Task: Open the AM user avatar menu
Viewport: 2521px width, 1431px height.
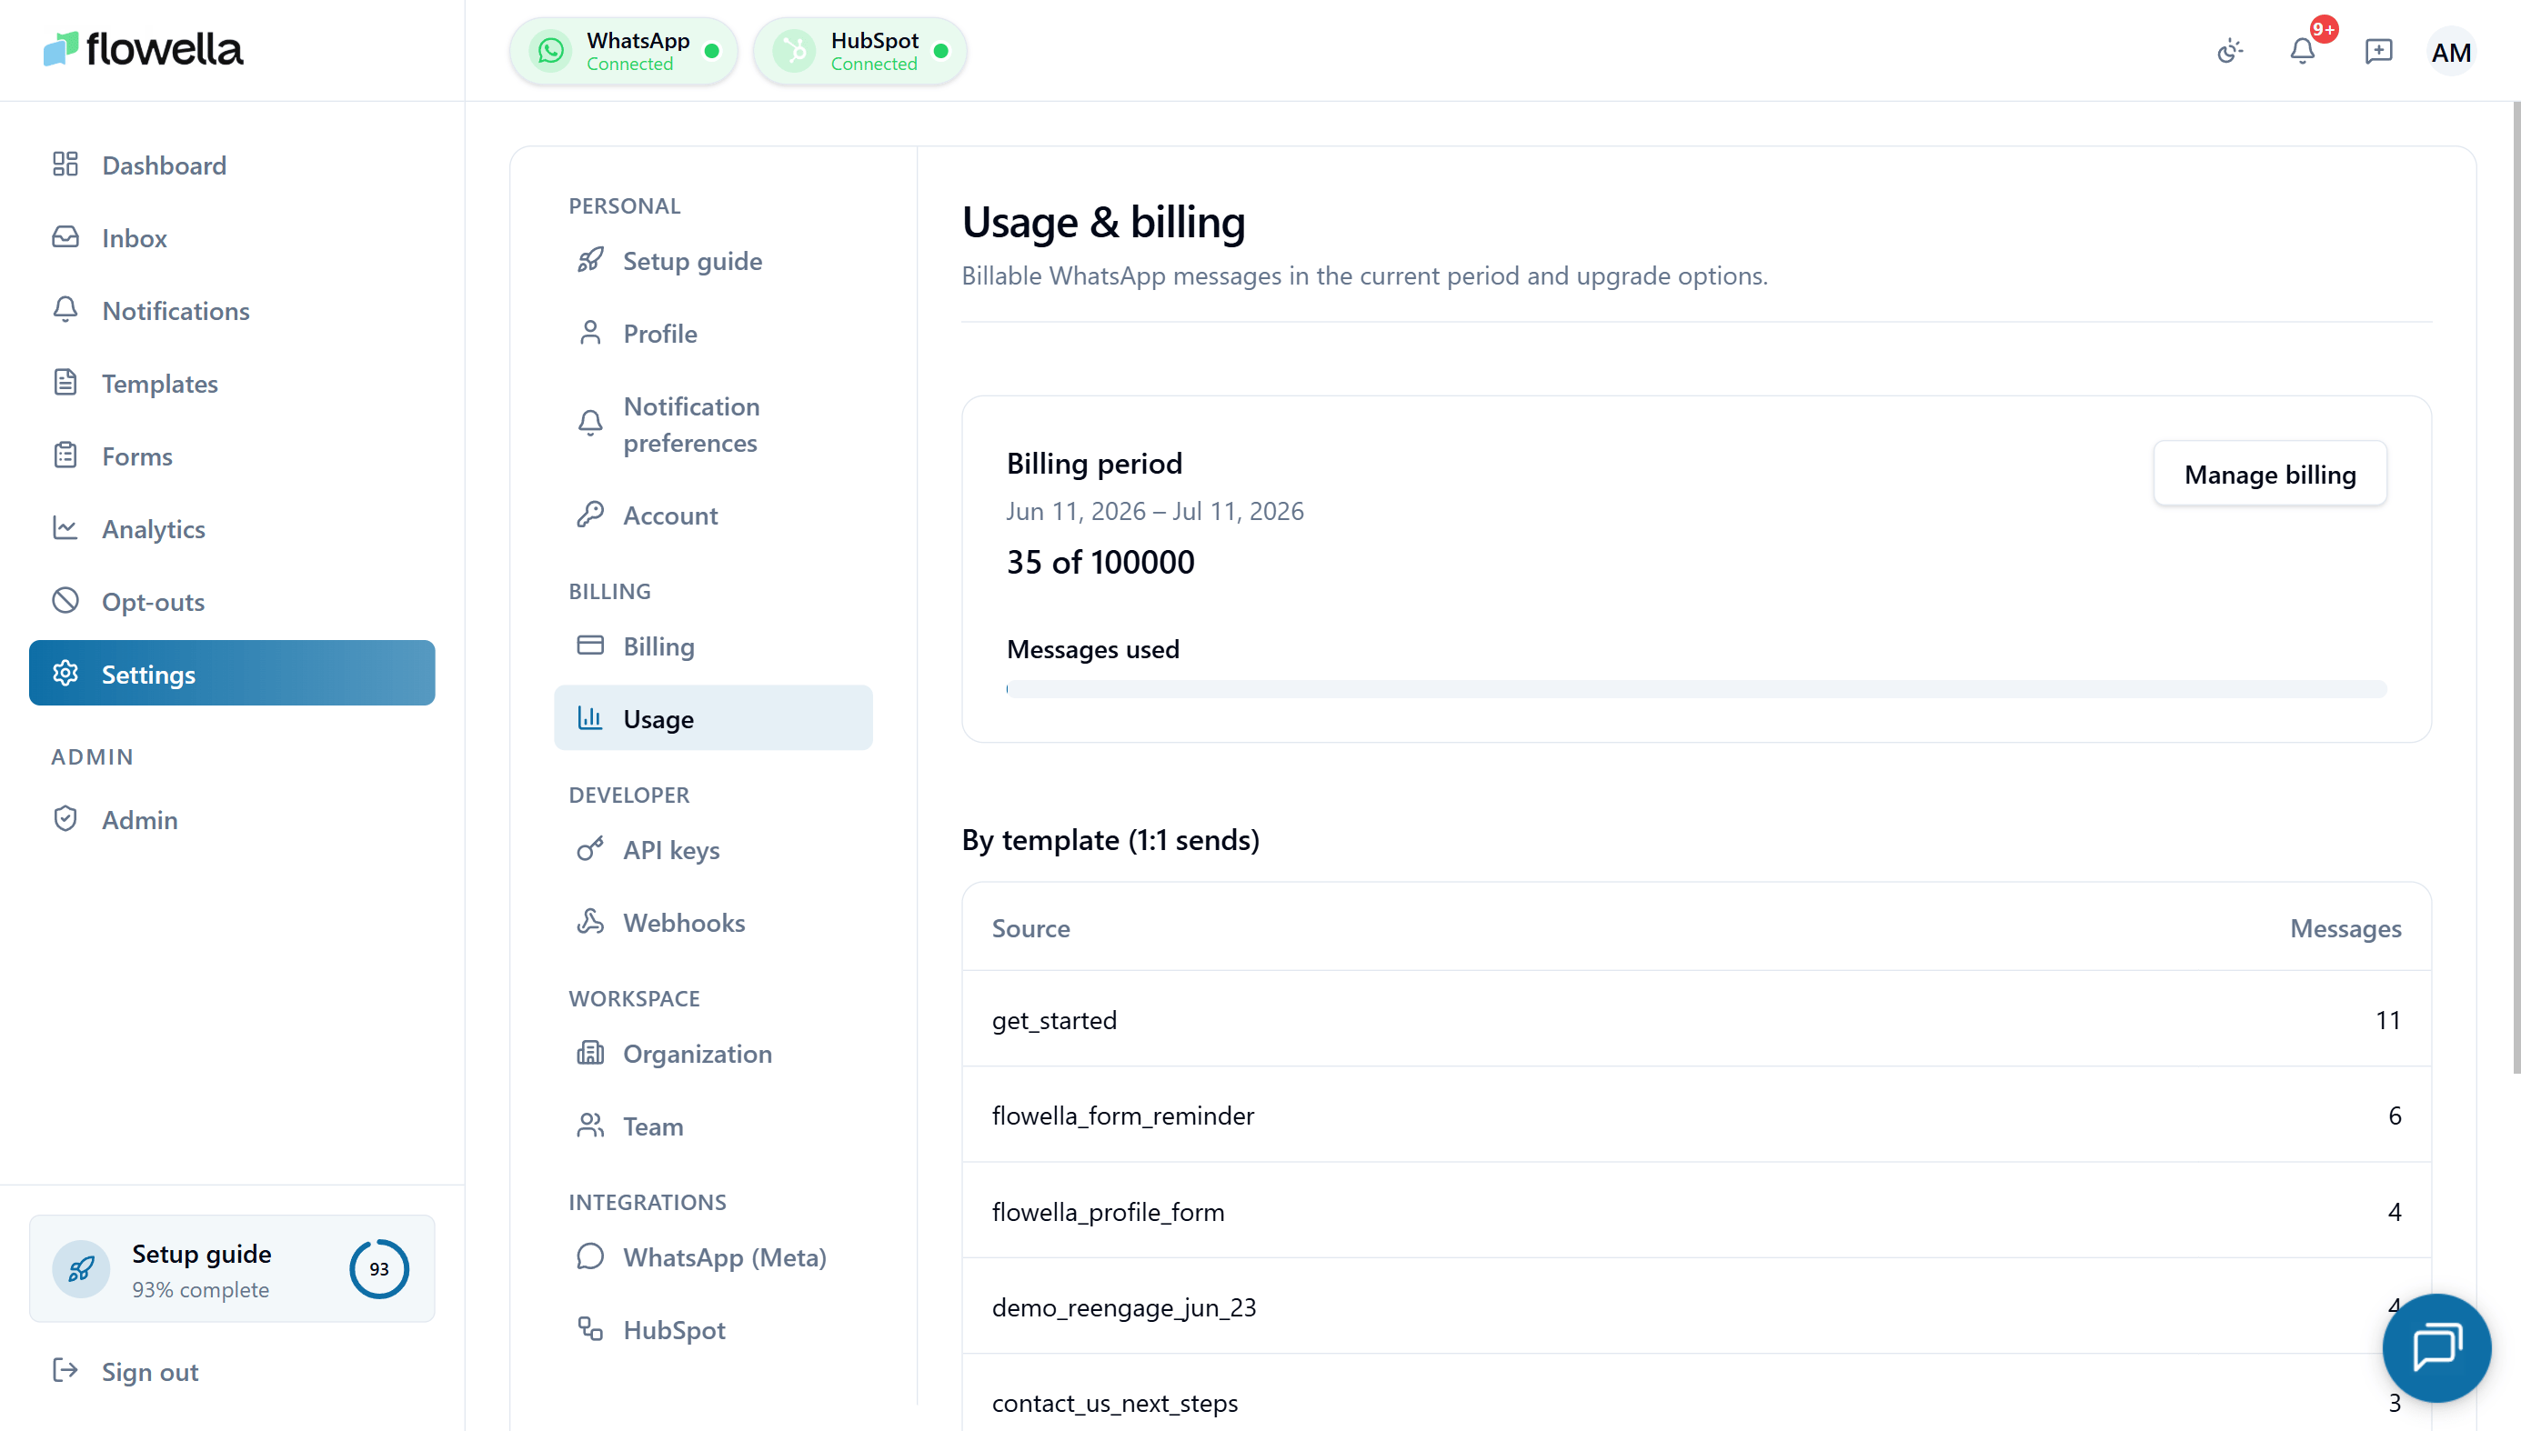Action: pyautogui.click(x=2451, y=52)
